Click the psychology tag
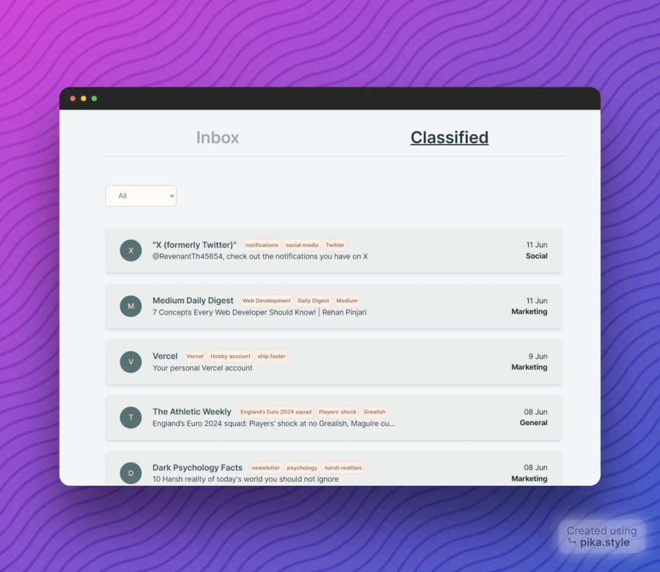The width and height of the screenshot is (660, 572). pyautogui.click(x=302, y=468)
